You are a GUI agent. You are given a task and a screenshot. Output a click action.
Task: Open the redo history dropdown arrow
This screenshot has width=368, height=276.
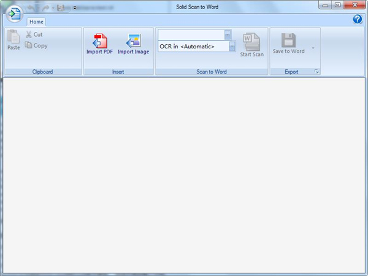53,9
